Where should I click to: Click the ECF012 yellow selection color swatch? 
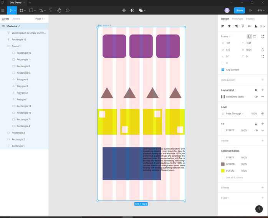[x=223, y=171]
